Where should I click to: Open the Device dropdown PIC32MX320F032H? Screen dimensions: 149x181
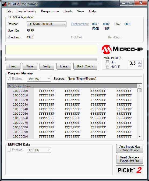[x=47, y=24]
